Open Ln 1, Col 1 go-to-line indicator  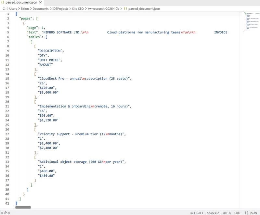click(x=196, y=213)
